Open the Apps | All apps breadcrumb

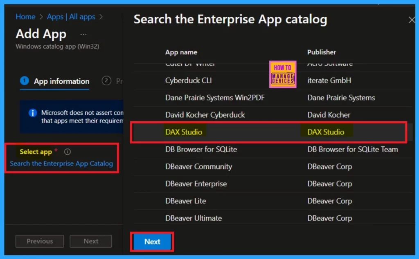pyautogui.click(x=71, y=16)
